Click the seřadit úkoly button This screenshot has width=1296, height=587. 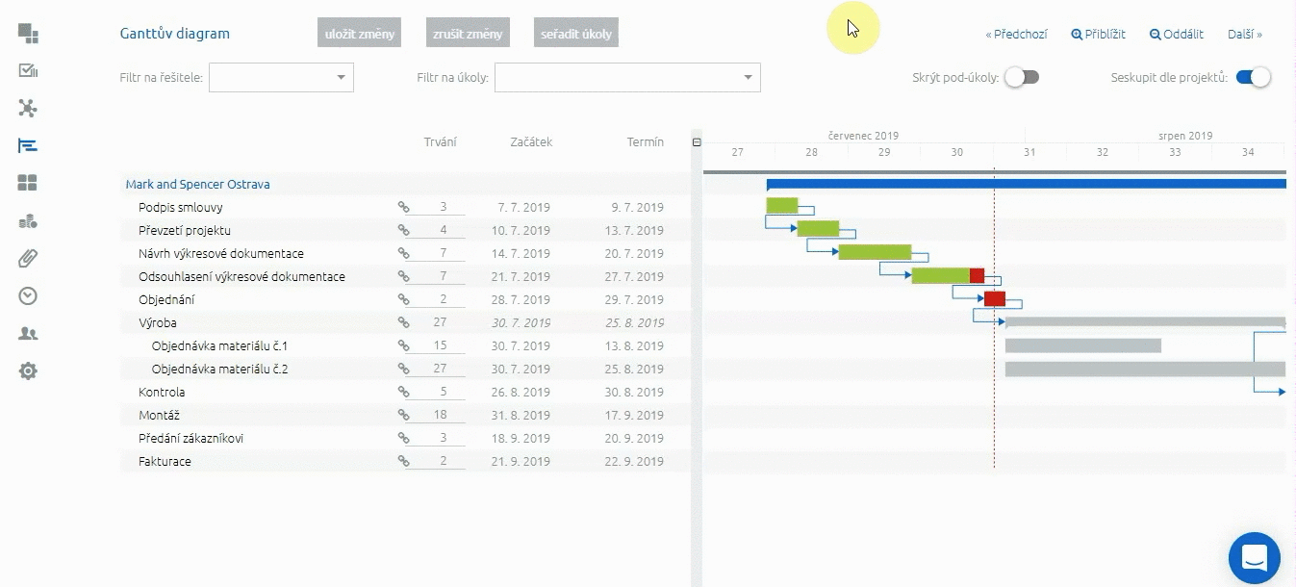575,33
